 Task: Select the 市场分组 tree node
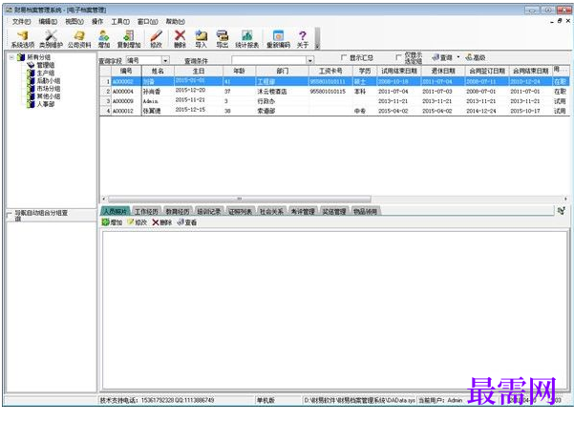pos(49,89)
